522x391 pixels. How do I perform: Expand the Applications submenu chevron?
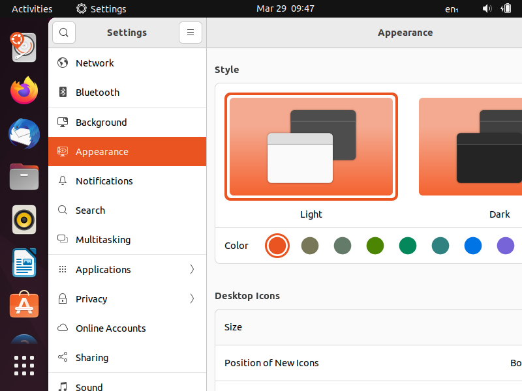[192, 270]
